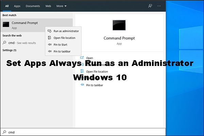This screenshot has width=204, height=136.
Task: Select the Web search tab
Action: pos(48,6)
